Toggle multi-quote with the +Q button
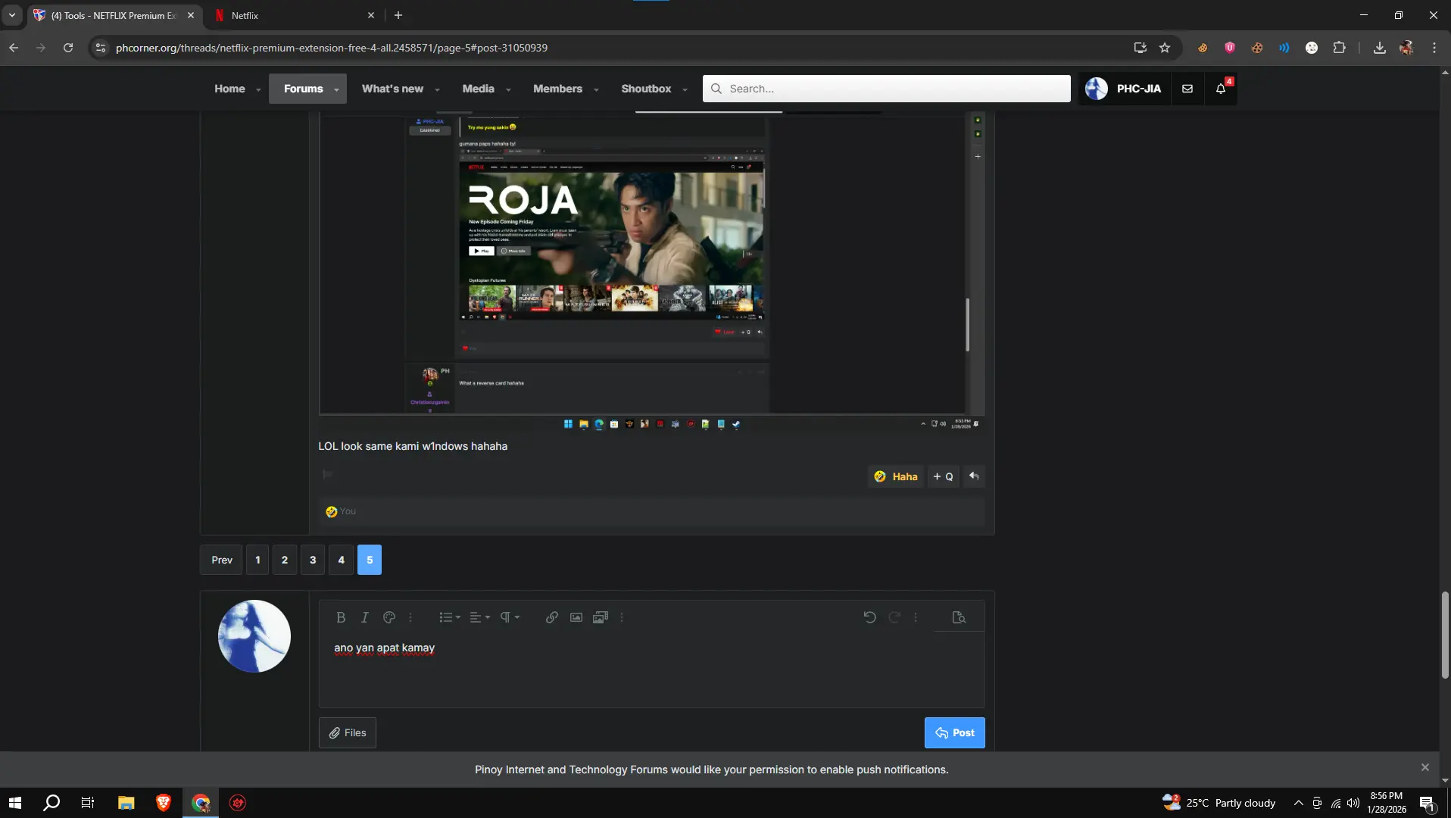 coord(944,476)
